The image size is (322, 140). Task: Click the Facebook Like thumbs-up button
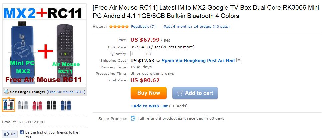(10, 134)
